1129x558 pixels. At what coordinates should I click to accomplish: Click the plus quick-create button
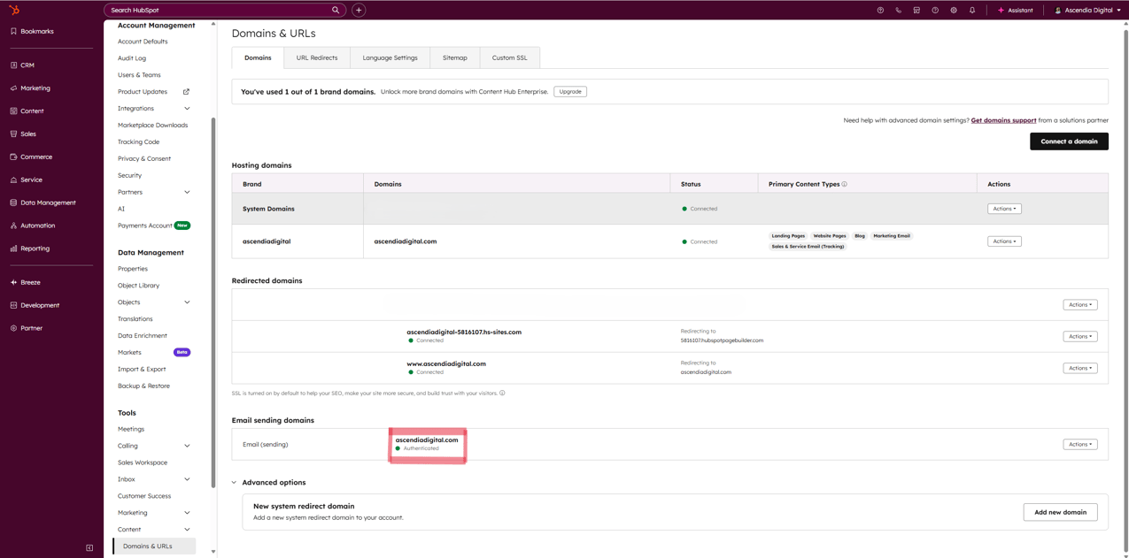click(359, 11)
